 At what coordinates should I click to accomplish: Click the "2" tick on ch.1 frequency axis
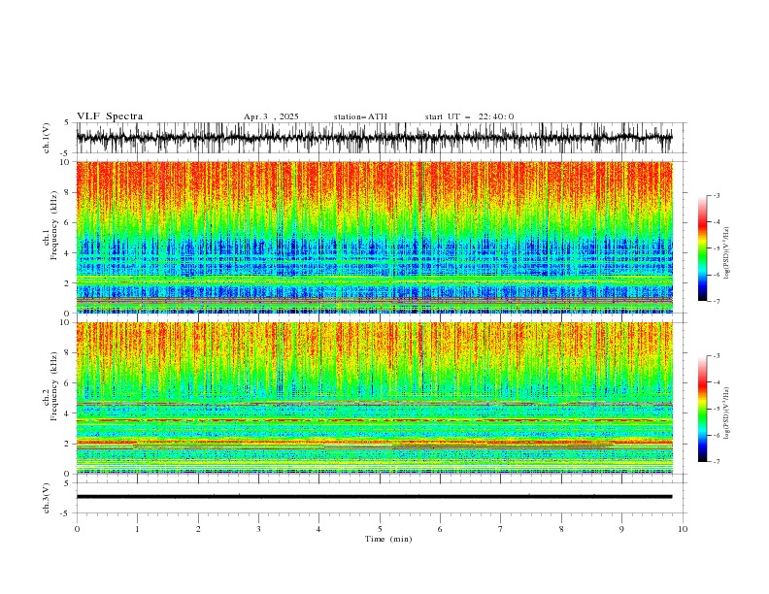click(66, 283)
